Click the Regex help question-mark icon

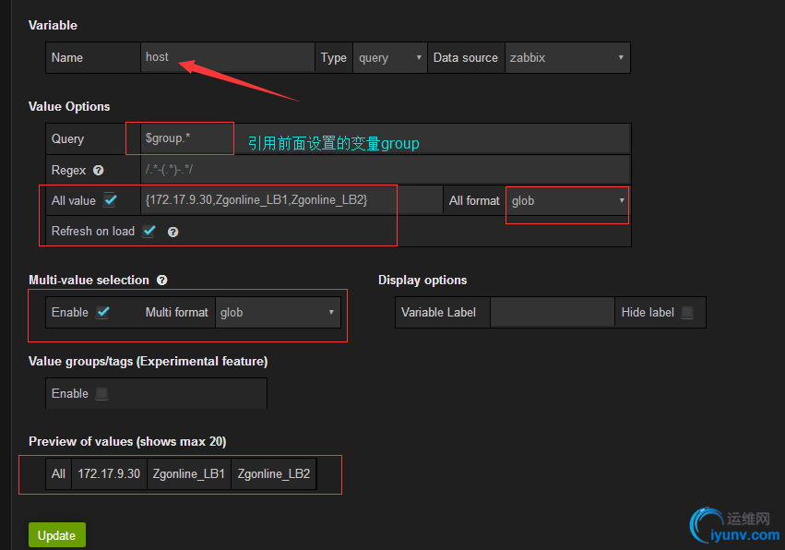tap(99, 171)
